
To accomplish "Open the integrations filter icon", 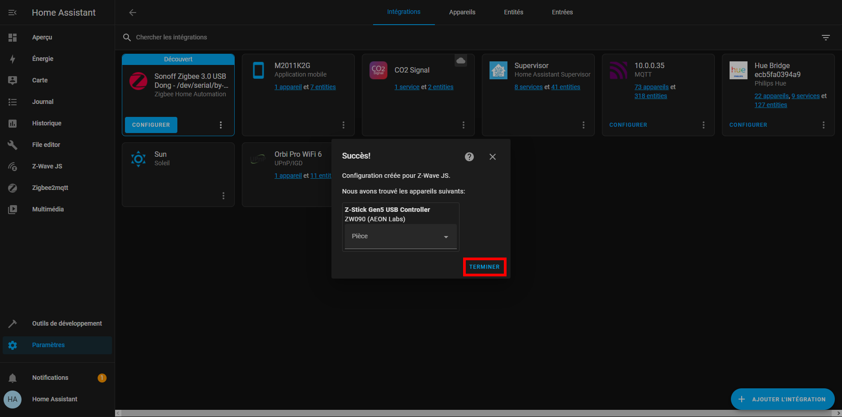I will [x=826, y=37].
